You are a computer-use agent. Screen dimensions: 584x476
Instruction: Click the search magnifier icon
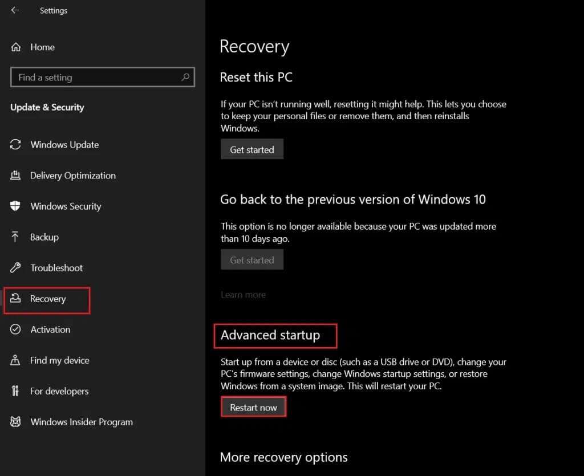tap(185, 77)
